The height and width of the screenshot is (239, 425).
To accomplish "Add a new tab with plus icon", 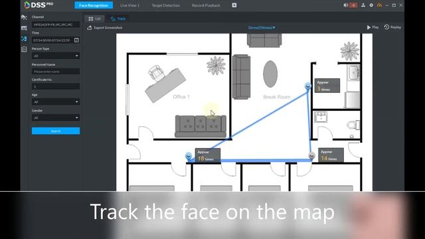I will 234,5.
